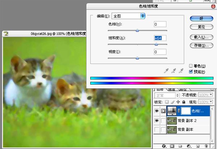This screenshot has width=217, height=149.
Task: Click the eyedropper tool in Hue/Saturation dialog
Action: pyautogui.click(x=166, y=71)
